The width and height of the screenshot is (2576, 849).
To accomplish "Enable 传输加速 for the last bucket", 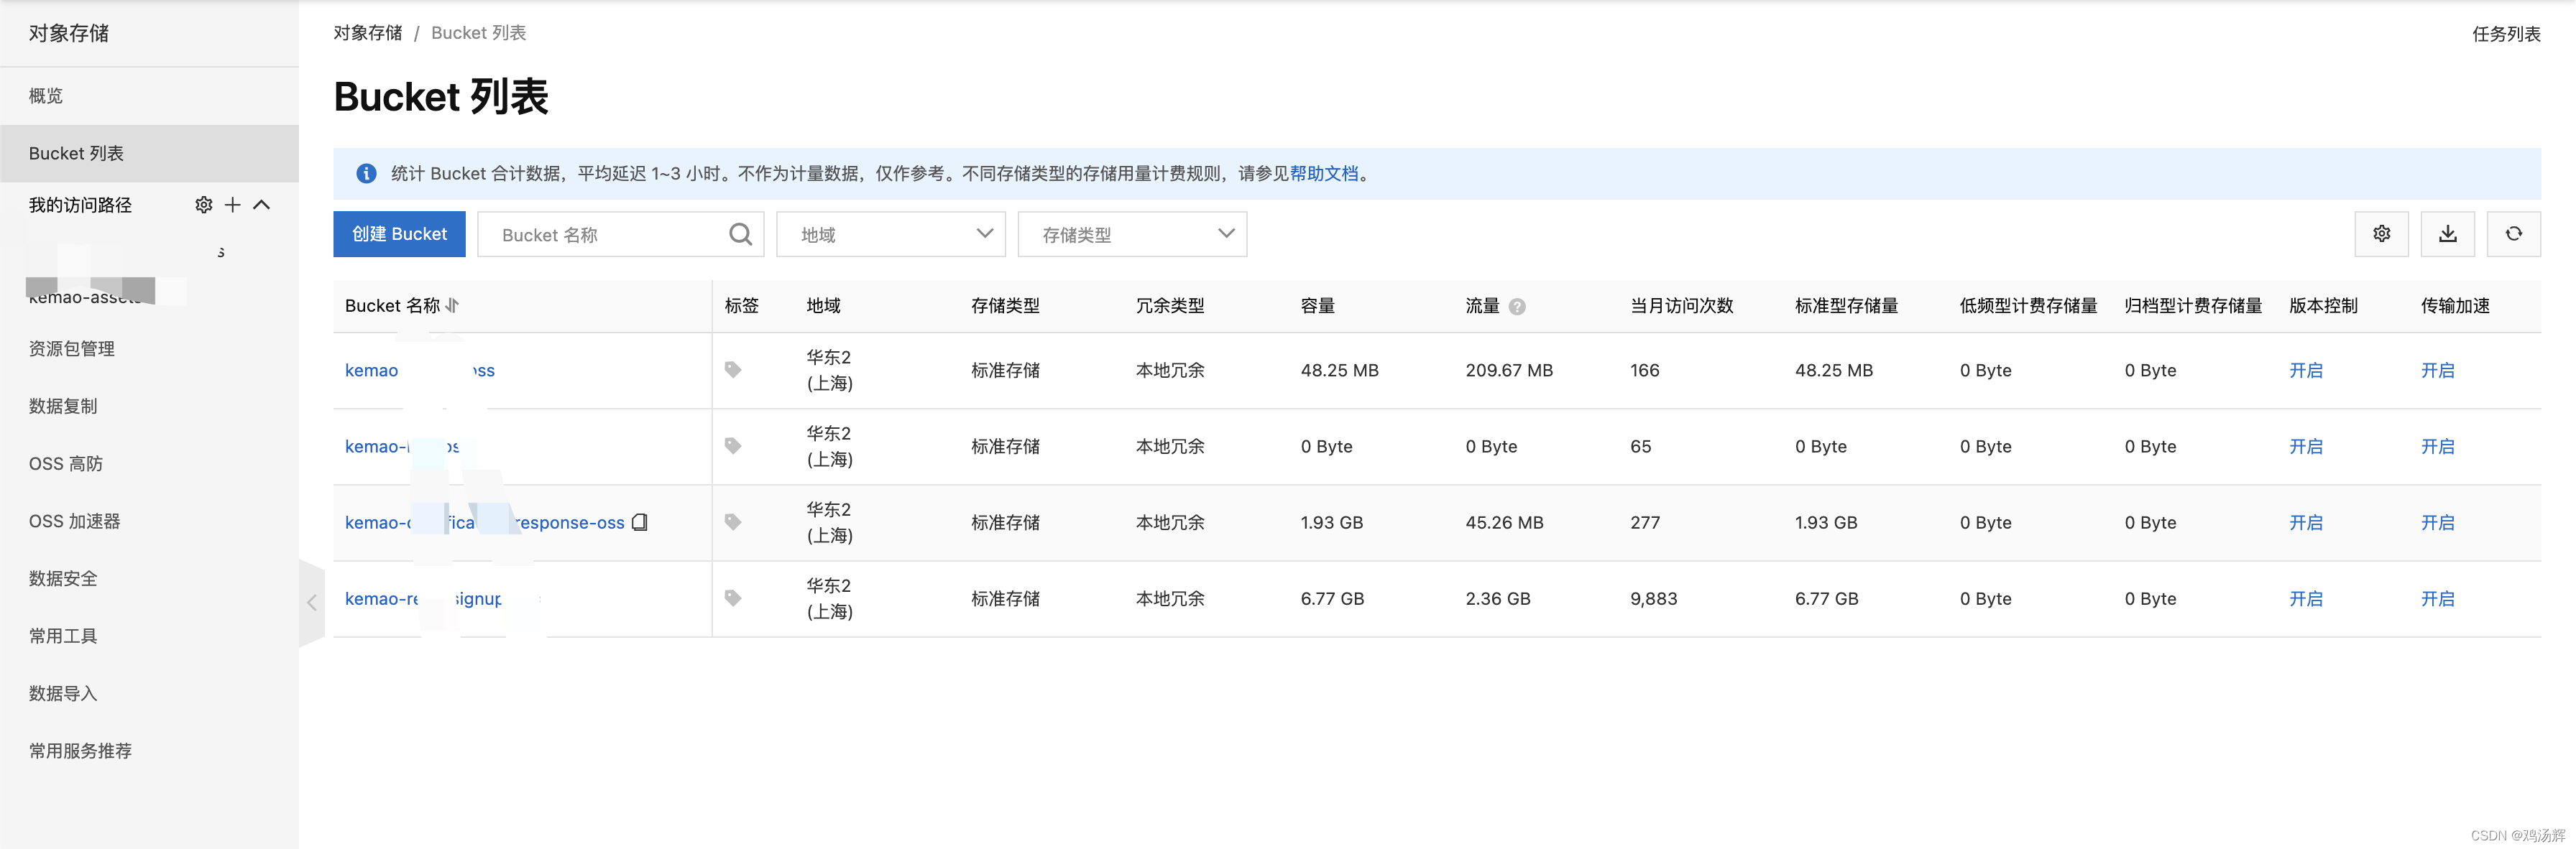I will tap(2437, 599).
